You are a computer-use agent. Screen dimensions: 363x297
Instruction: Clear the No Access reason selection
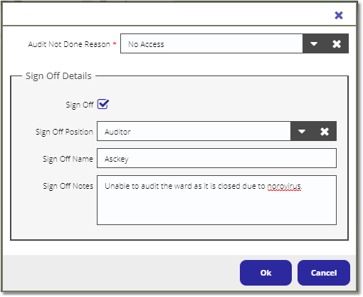[337, 43]
